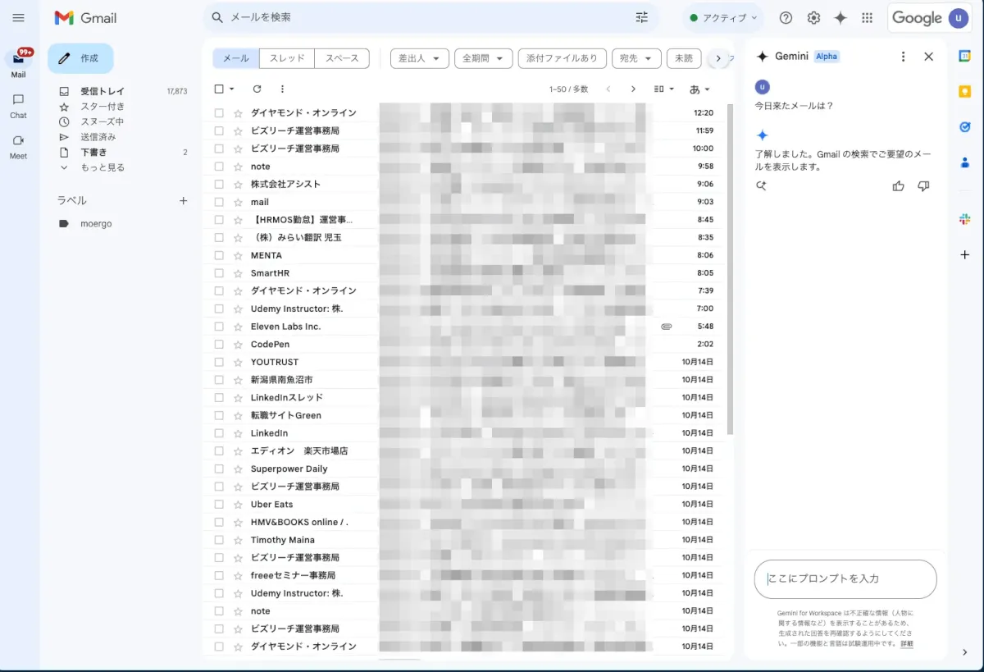Open the split pane mode dropdown
The width and height of the screenshot is (984, 672).
pos(664,89)
